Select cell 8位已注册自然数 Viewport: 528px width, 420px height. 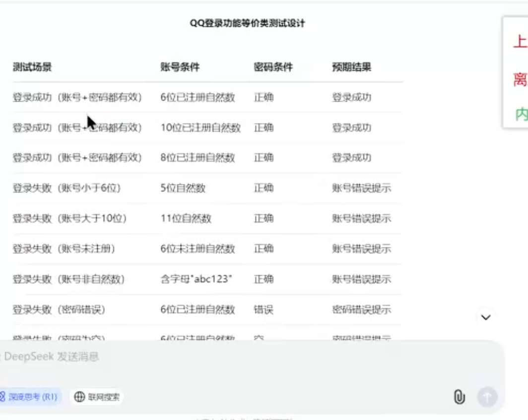(x=198, y=158)
